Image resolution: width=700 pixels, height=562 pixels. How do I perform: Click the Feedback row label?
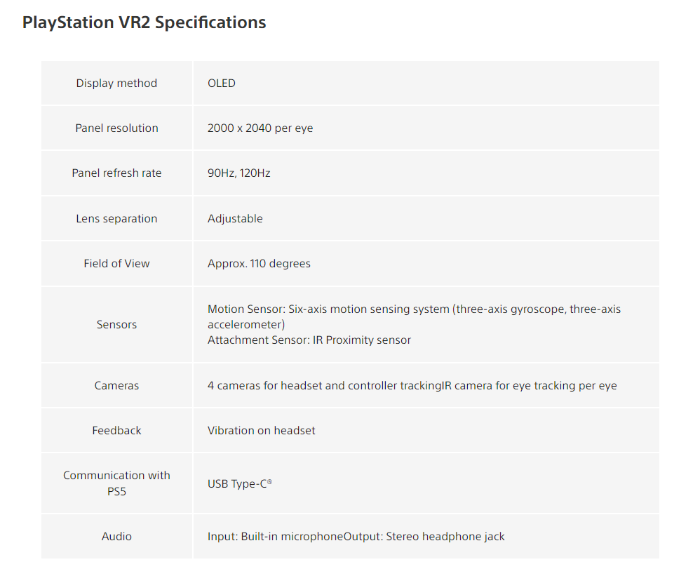pos(116,431)
